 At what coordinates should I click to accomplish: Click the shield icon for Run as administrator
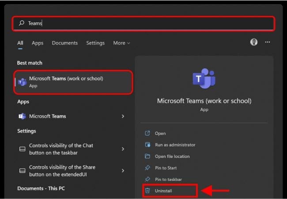(147, 145)
